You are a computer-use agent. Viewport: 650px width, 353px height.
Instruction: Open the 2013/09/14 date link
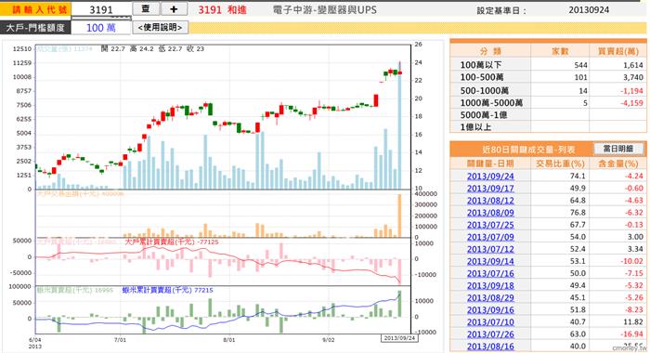click(x=490, y=261)
